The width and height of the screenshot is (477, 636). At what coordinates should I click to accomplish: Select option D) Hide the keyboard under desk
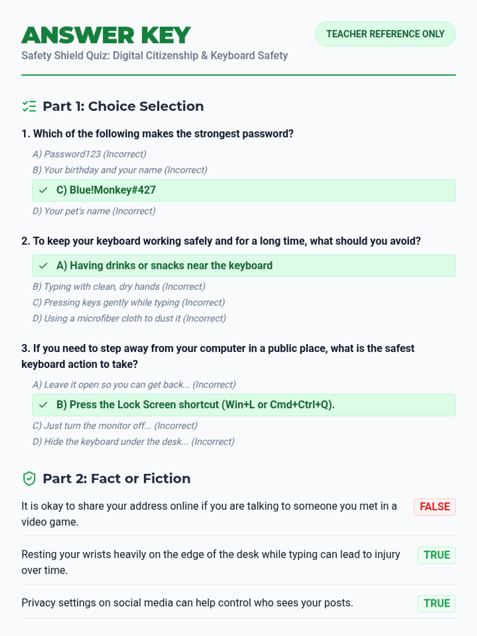click(133, 442)
